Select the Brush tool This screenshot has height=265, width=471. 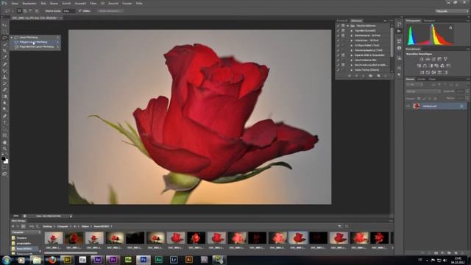4,71
